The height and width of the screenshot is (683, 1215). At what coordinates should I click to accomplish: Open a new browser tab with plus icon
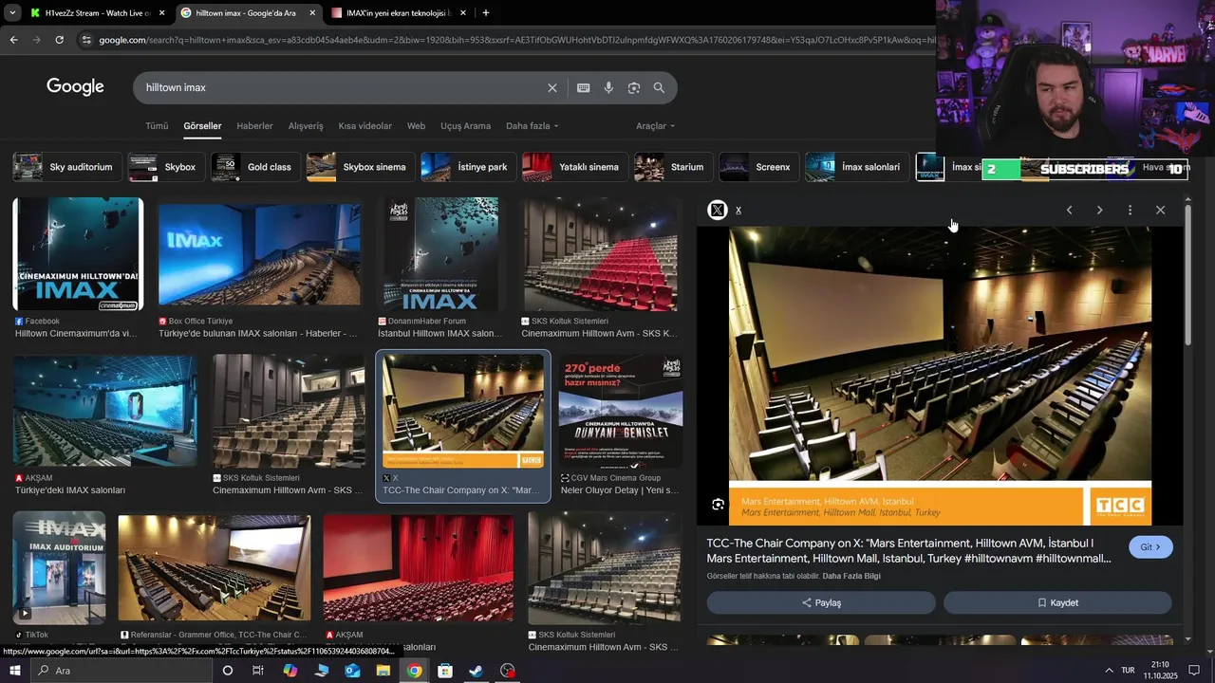click(486, 13)
